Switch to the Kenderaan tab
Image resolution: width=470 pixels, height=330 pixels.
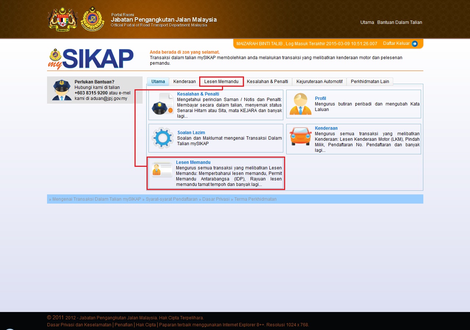(x=184, y=82)
